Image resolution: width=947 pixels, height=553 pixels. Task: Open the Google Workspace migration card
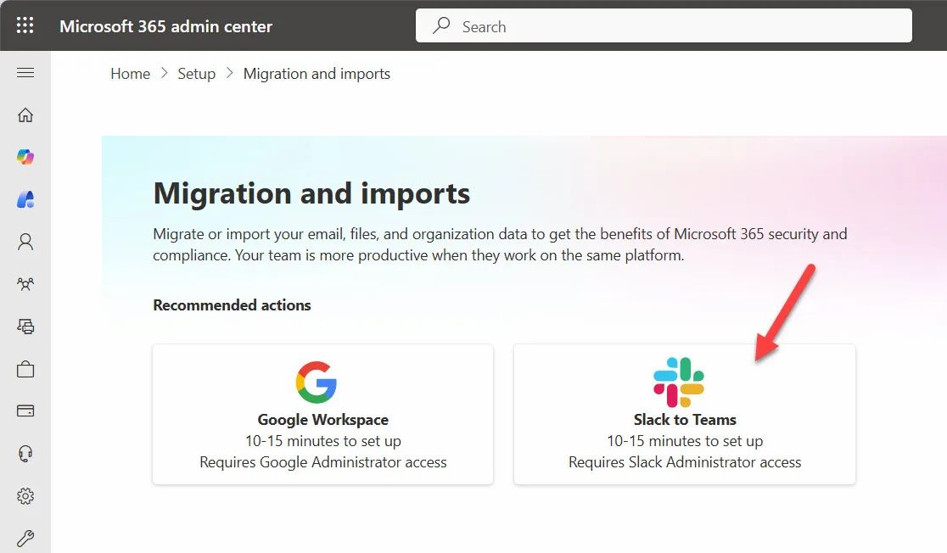coord(323,414)
